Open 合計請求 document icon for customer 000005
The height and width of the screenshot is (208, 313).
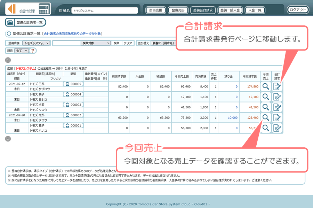point(277,86)
